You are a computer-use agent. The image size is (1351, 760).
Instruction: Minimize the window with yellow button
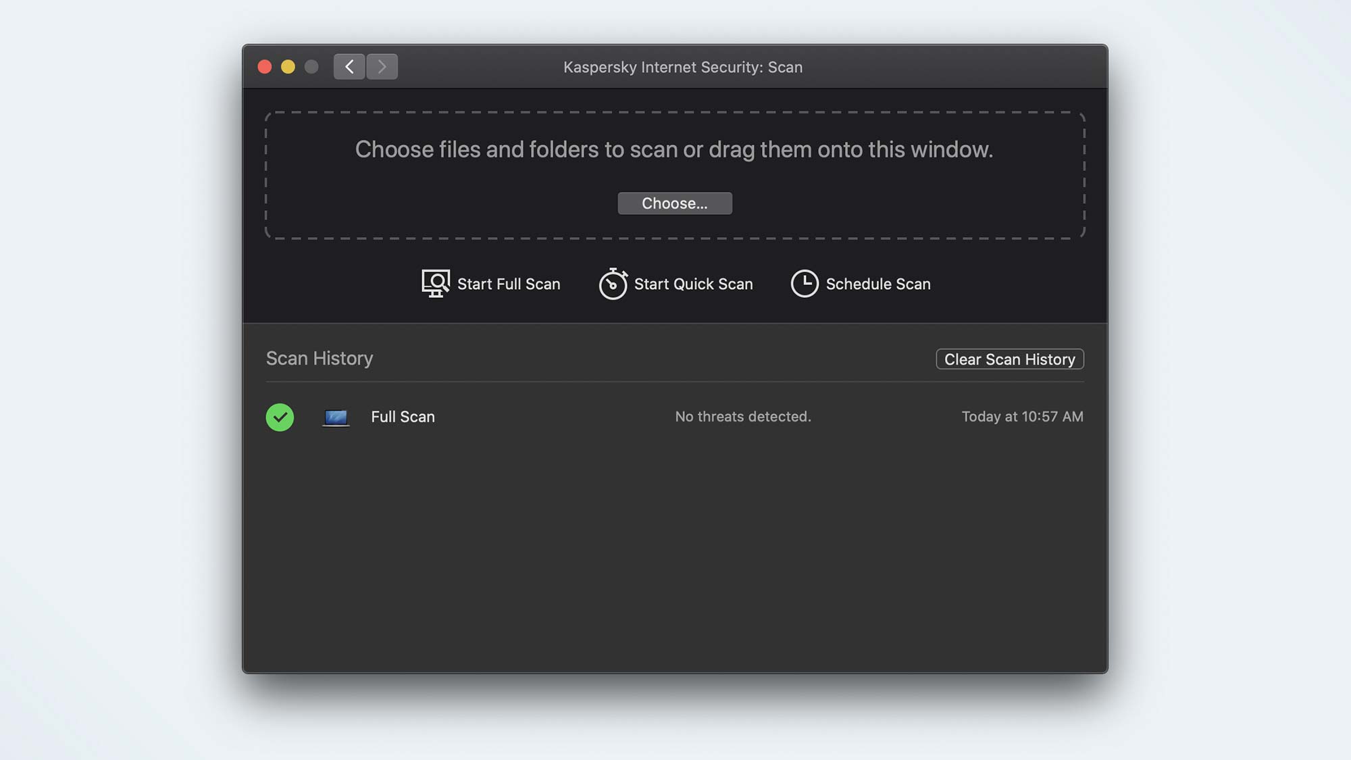tap(288, 67)
